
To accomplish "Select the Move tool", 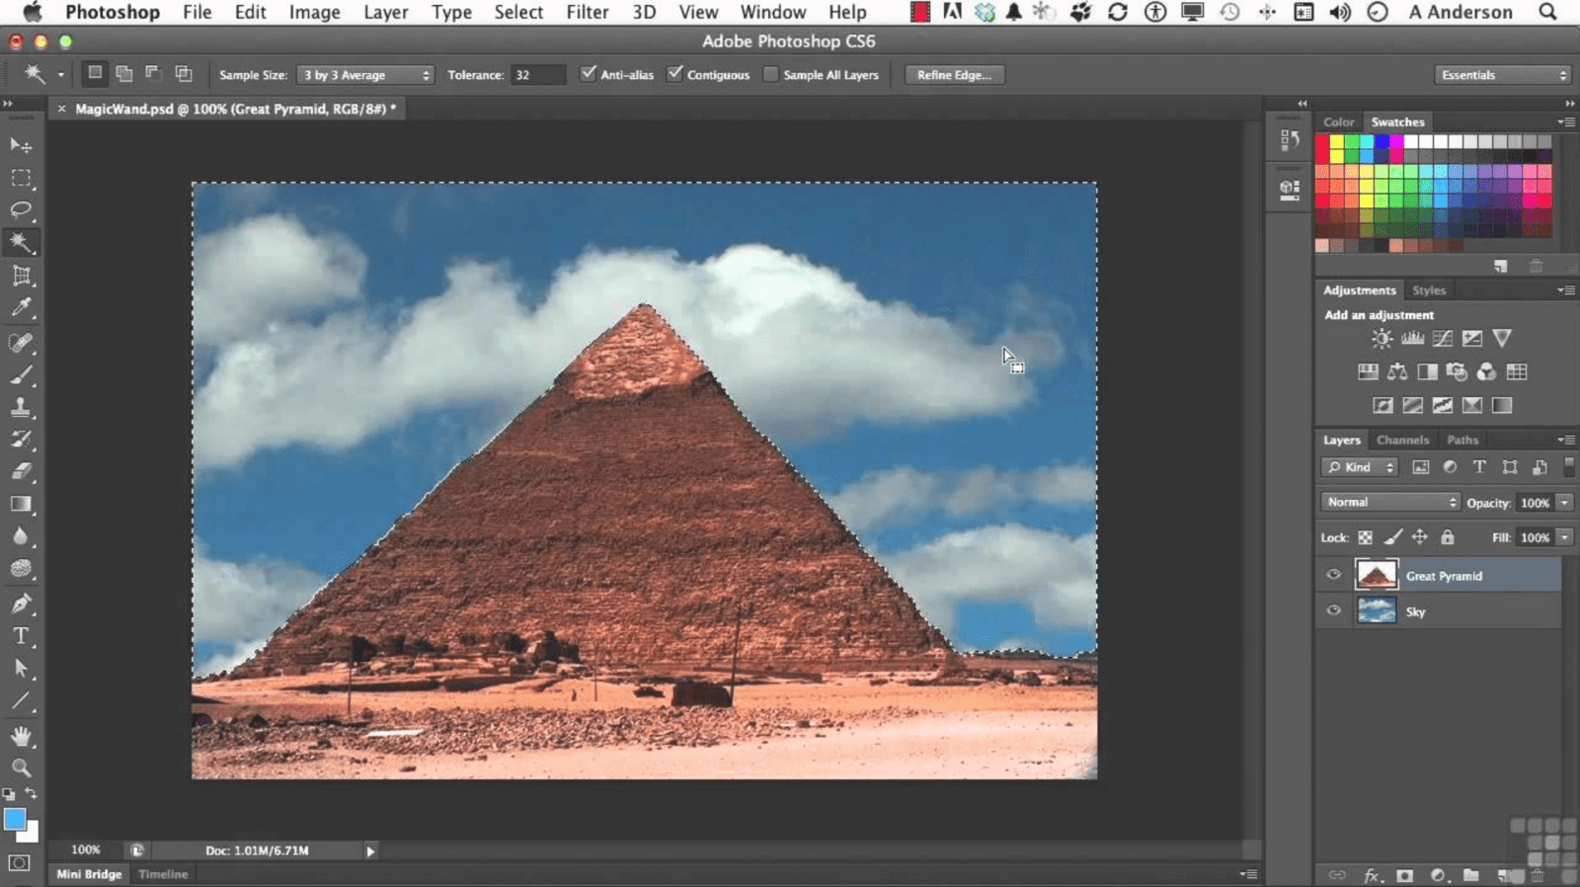I will [x=21, y=145].
